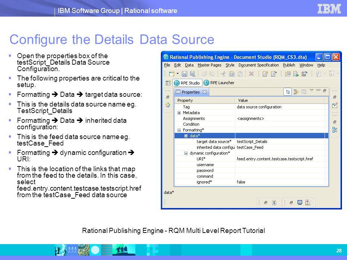
Task: Click the S document icon in bottom bar
Action: click(x=274, y=203)
